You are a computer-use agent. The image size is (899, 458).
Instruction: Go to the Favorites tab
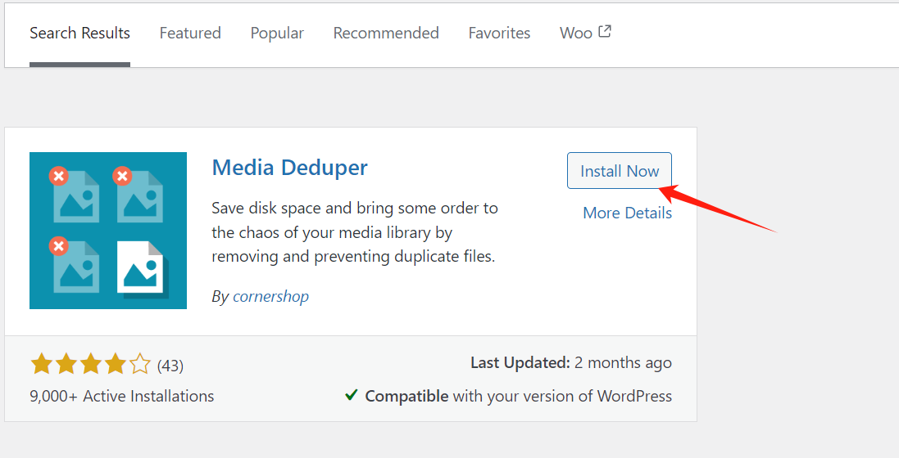(499, 34)
